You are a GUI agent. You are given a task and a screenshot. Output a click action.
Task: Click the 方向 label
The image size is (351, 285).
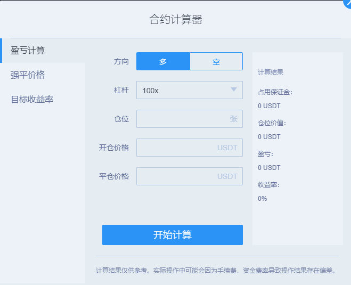coord(121,61)
